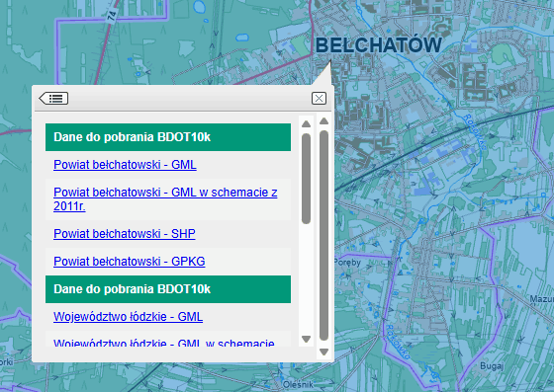Click the outer scrollbar thumb
This screenshot has height=392, width=554.
(x=323, y=235)
